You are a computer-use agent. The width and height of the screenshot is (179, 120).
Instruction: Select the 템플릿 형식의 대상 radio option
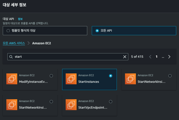coord(8,31)
